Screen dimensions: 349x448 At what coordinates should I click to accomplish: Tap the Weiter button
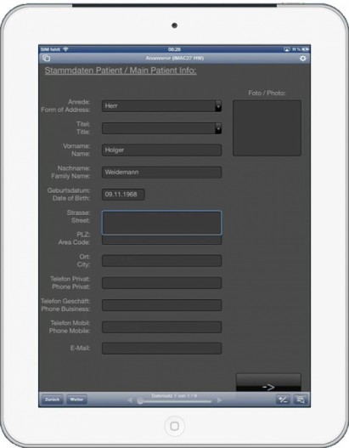(76, 400)
